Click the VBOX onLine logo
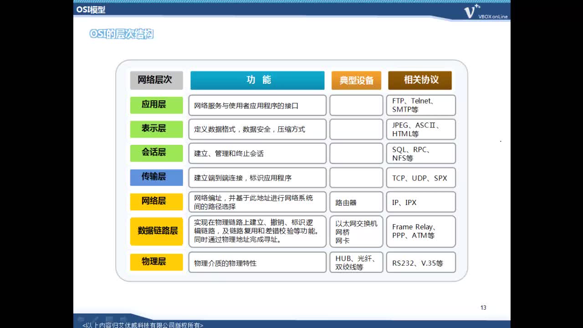Screen dimensions: 583x328 [x=486, y=11]
